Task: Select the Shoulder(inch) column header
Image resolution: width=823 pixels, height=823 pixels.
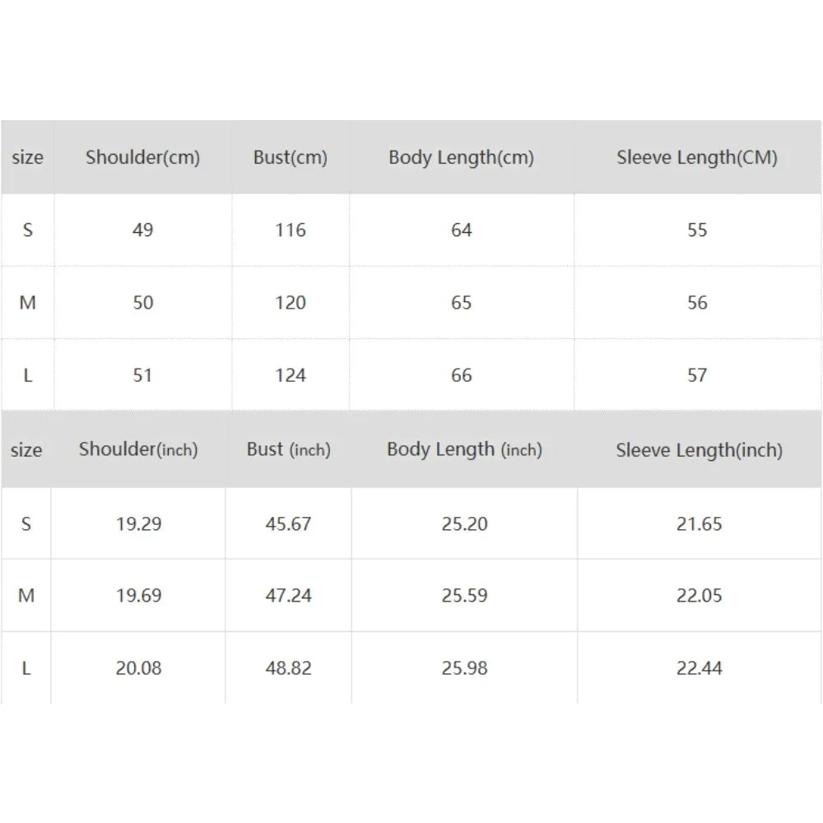Action: pyautogui.click(x=138, y=449)
